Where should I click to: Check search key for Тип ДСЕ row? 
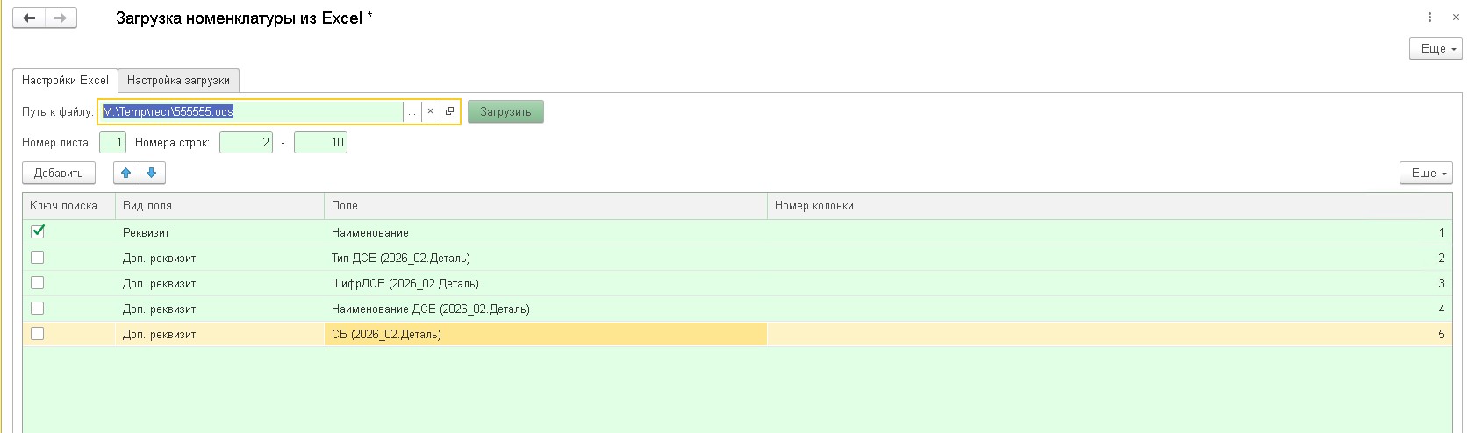pyautogui.click(x=37, y=258)
